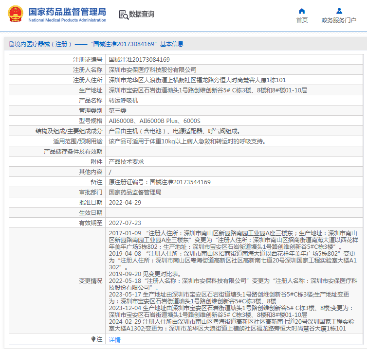This screenshot has width=367, height=349.
Task: Select the registrant name 深圳市安保医疗科技股份有限公司
Action: (x=152, y=70)
